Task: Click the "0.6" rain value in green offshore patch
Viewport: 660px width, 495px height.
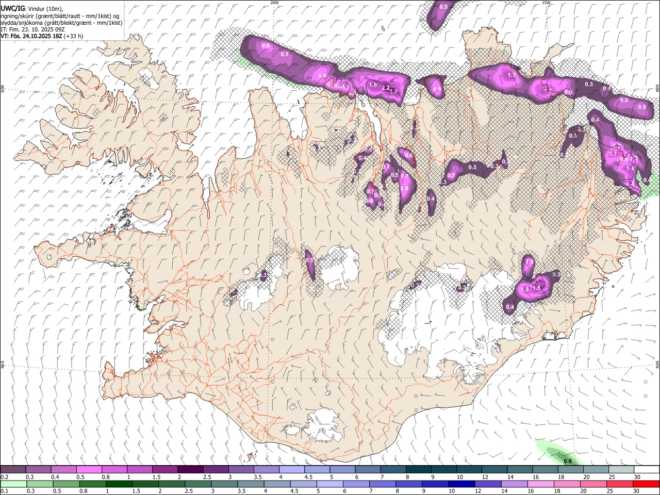Action: click(568, 461)
